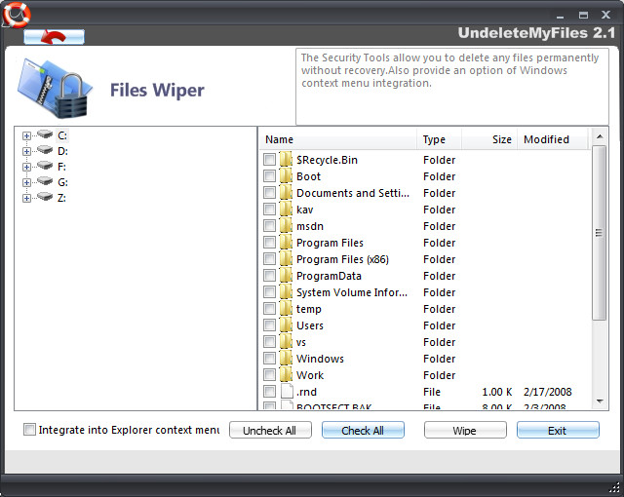Select the D: drive icon

pos(45,150)
